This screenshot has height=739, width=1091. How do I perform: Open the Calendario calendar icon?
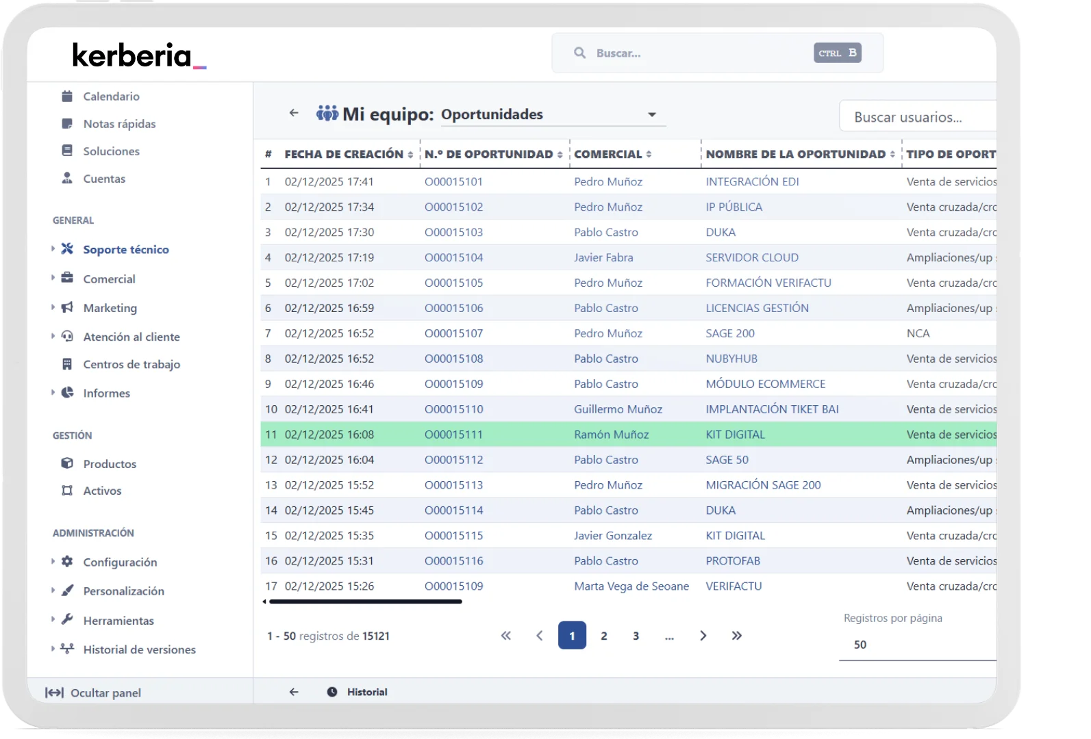(x=67, y=96)
